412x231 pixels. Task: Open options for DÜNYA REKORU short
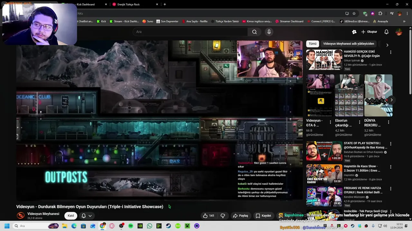[x=389, y=122]
